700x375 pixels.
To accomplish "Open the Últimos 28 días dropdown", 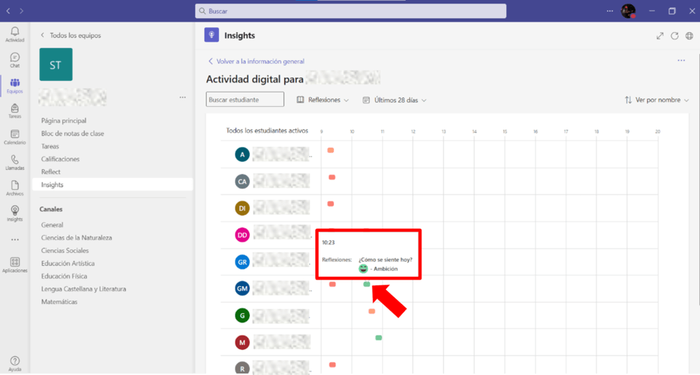I will coord(395,100).
